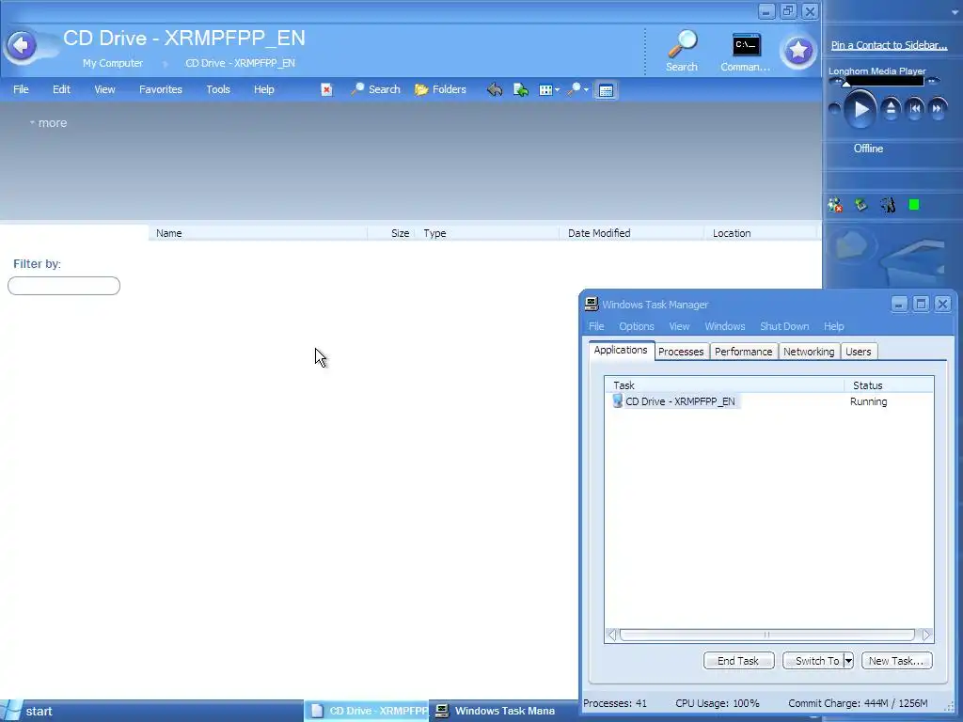The width and height of the screenshot is (963, 722).
Task: Select the Applications tab
Action: tap(621, 350)
